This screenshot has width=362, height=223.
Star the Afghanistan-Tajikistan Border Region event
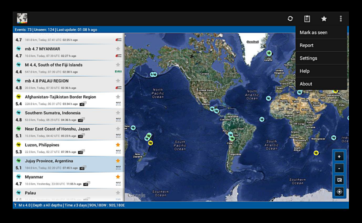point(118,97)
